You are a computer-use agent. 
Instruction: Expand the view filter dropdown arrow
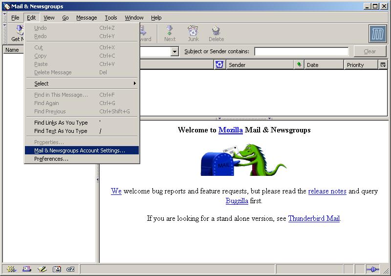[174, 51]
